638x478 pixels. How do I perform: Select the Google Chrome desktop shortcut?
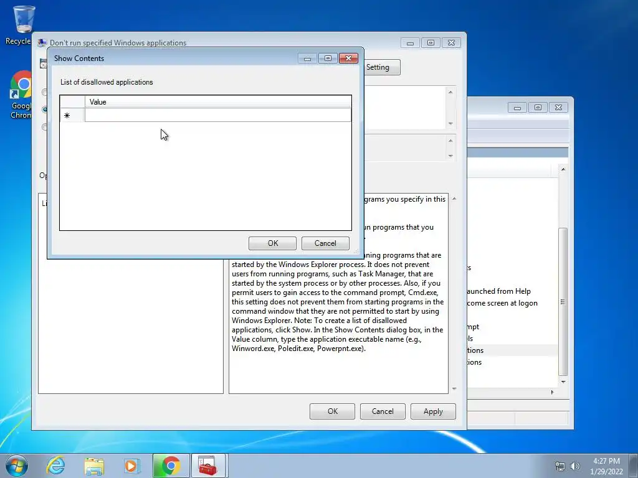(x=21, y=95)
